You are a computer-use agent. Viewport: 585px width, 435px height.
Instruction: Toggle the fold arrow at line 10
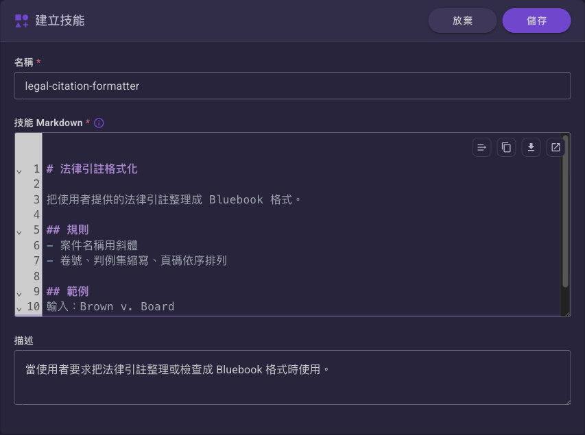point(19,309)
